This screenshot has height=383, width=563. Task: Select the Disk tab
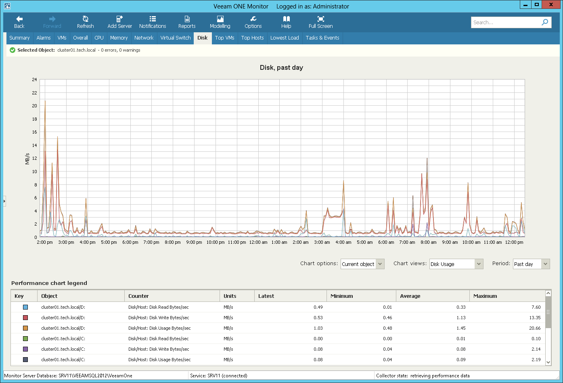203,38
